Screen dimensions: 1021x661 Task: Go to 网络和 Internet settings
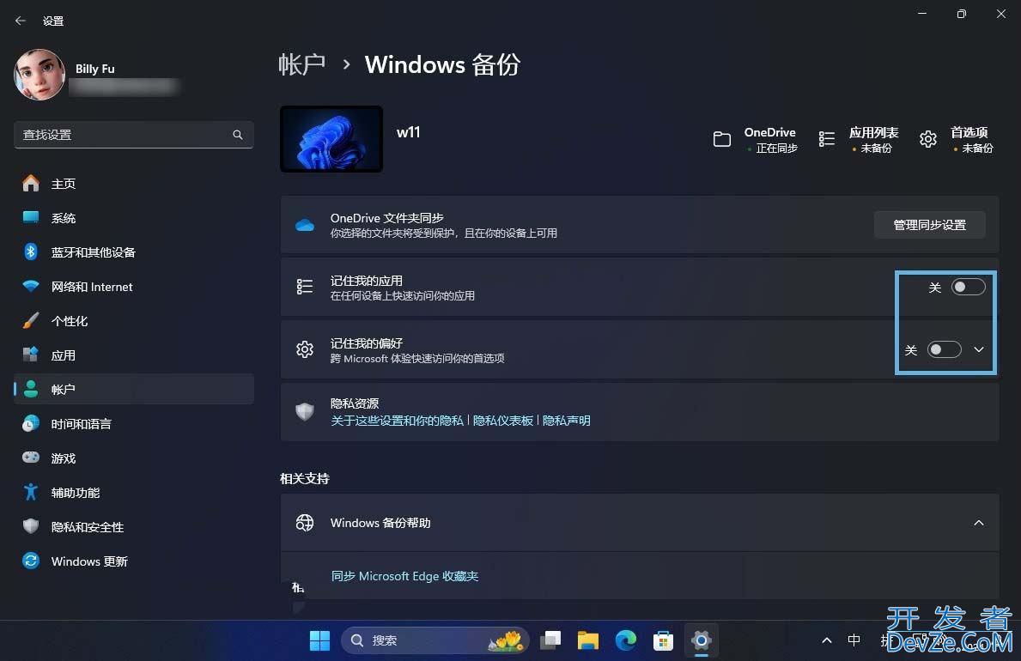pos(133,287)
